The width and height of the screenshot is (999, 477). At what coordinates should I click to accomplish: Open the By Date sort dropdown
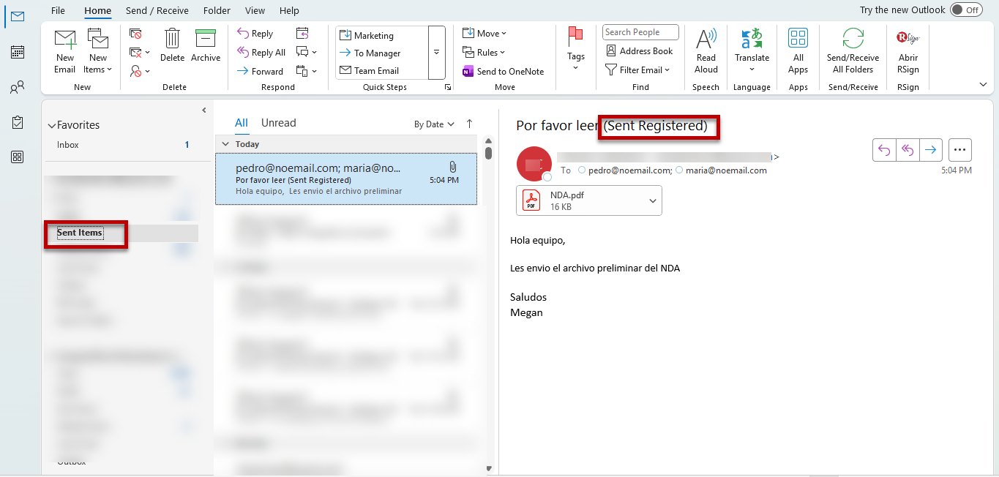[434, 124]
